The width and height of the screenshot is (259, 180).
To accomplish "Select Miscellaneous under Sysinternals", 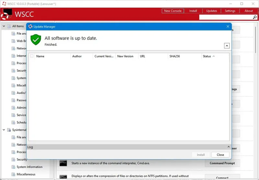I will pyautogui.click(x=26, y=174).
